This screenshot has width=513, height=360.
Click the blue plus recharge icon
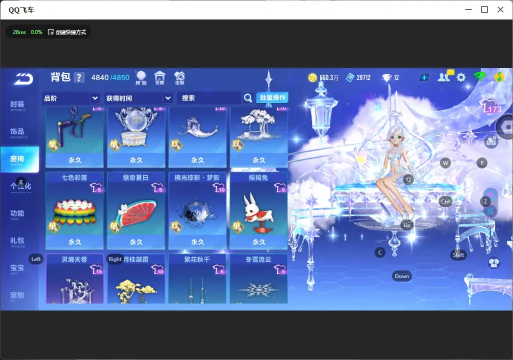(x=424, y=77)
